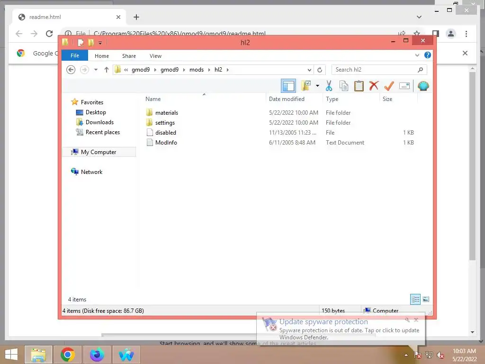Click the properties quick access icon
The height and width of the screenshot is (364, 485).
coord(81,42)
